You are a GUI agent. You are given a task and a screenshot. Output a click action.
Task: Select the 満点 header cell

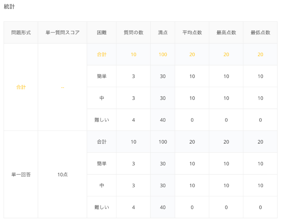162,32
